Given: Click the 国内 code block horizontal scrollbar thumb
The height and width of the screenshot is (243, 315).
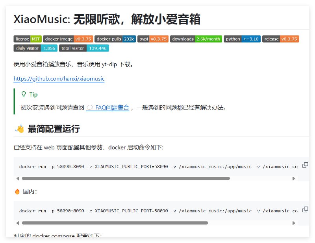Looking at the screenshot, I should tap(115, 223).
